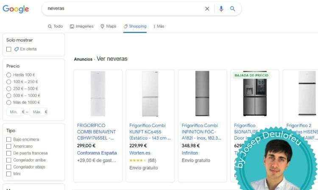This screenshot has width=318, height=190.
Task: Select price range Hasta 100 €
Action: click(9, 75)
